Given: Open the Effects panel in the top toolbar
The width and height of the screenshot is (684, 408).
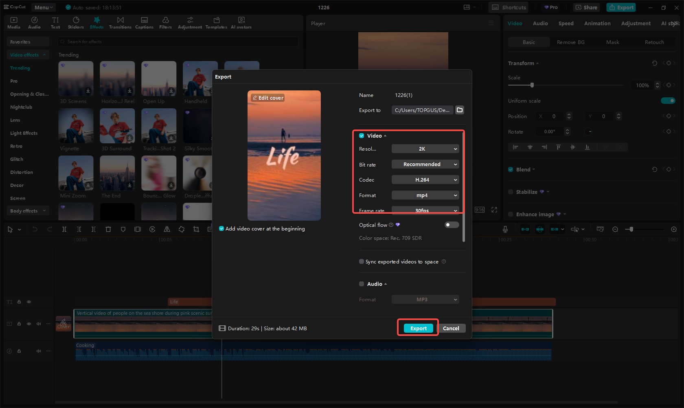Looking at the screenshot, I should (96, 22).
